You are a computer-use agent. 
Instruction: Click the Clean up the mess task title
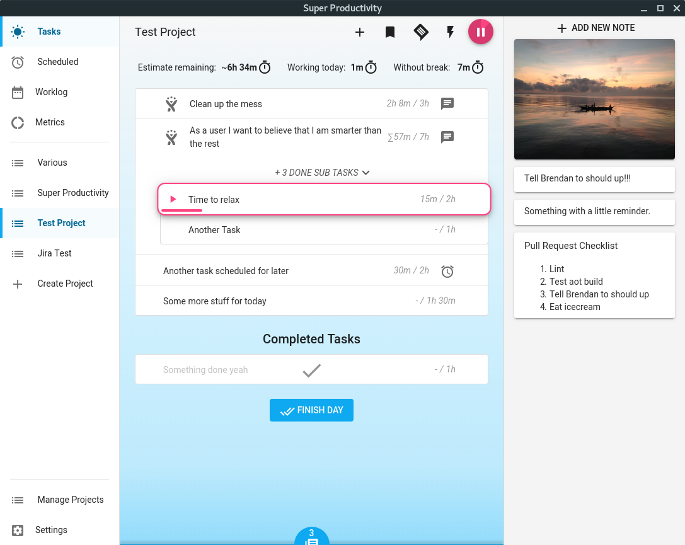[x=226, y=104]
